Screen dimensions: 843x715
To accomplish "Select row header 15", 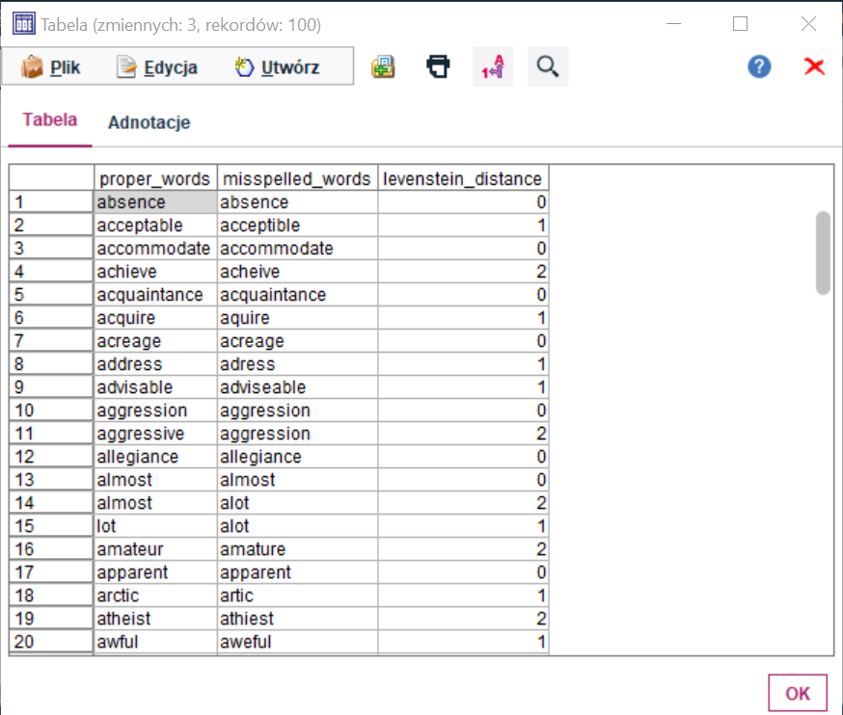I will [x=51, y=525].
